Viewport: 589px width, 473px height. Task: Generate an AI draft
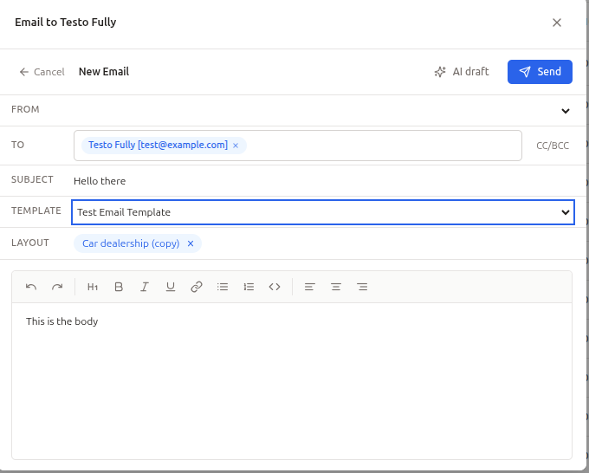tap(462, 72)
